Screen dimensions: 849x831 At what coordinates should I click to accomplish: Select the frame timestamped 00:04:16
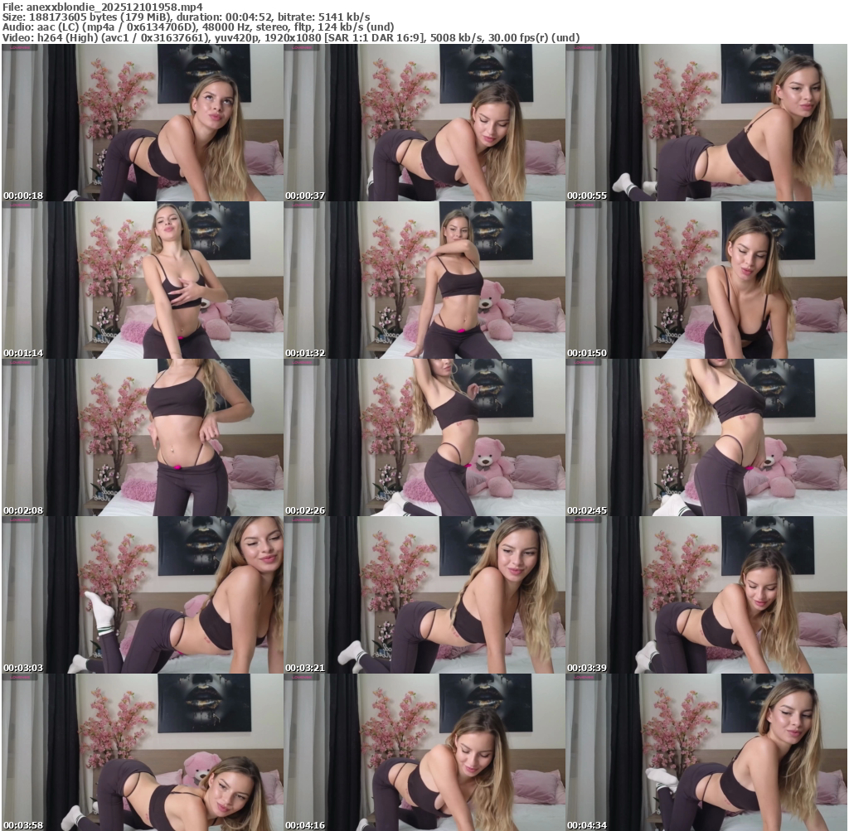tap(424, 752)
